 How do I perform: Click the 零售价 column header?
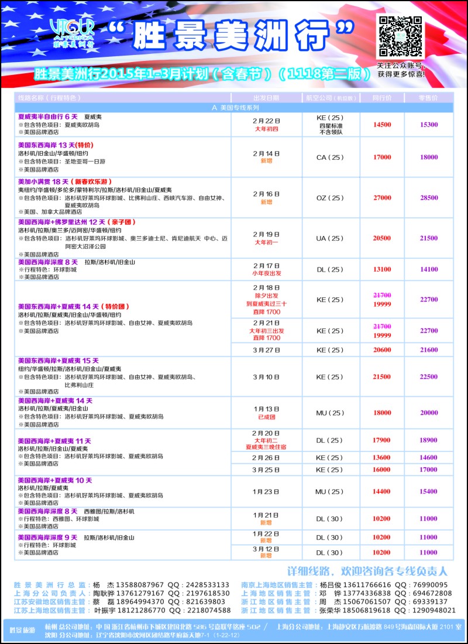(x=429, y=98)
